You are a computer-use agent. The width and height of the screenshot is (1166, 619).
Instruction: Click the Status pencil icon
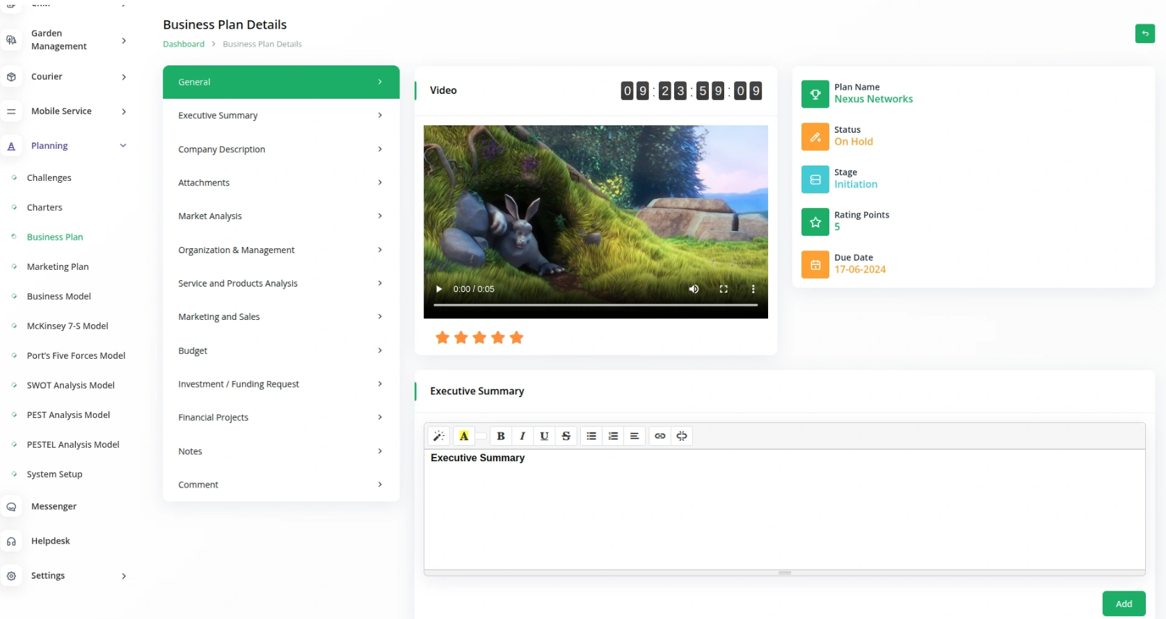click(x=815, y=136)
